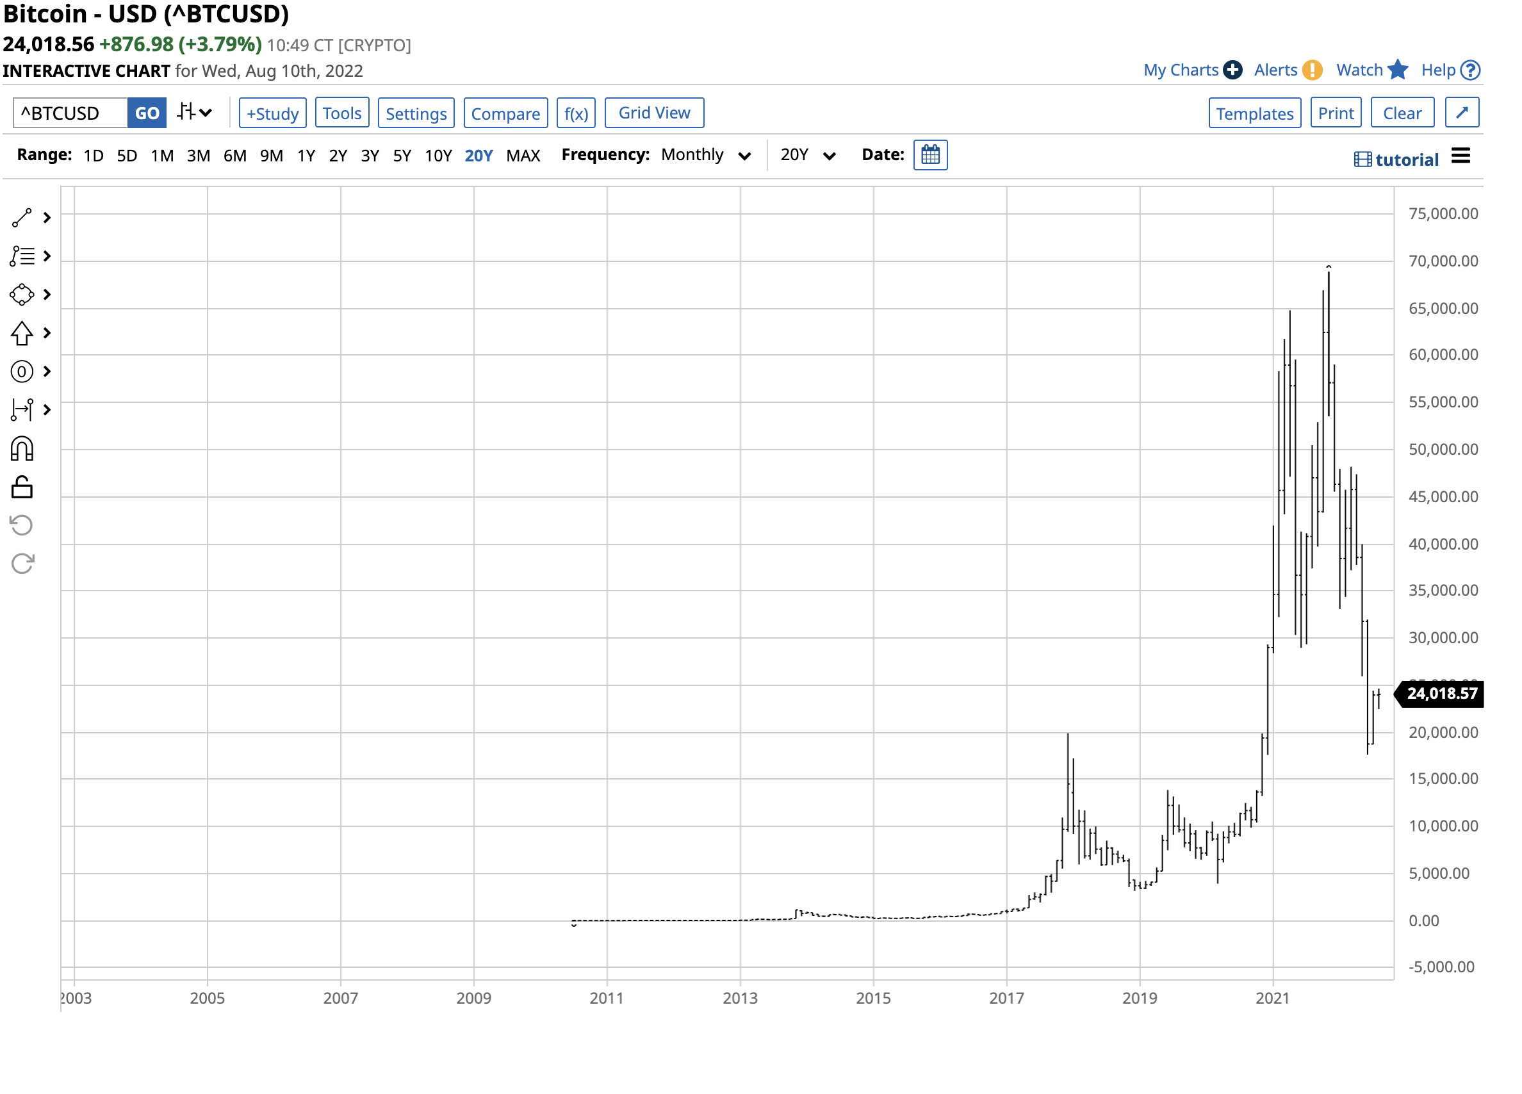This screenshot has width=1522, height=1094.
Task: Select the polygon shapes drawing tool
Action: [x=22, y=295]
